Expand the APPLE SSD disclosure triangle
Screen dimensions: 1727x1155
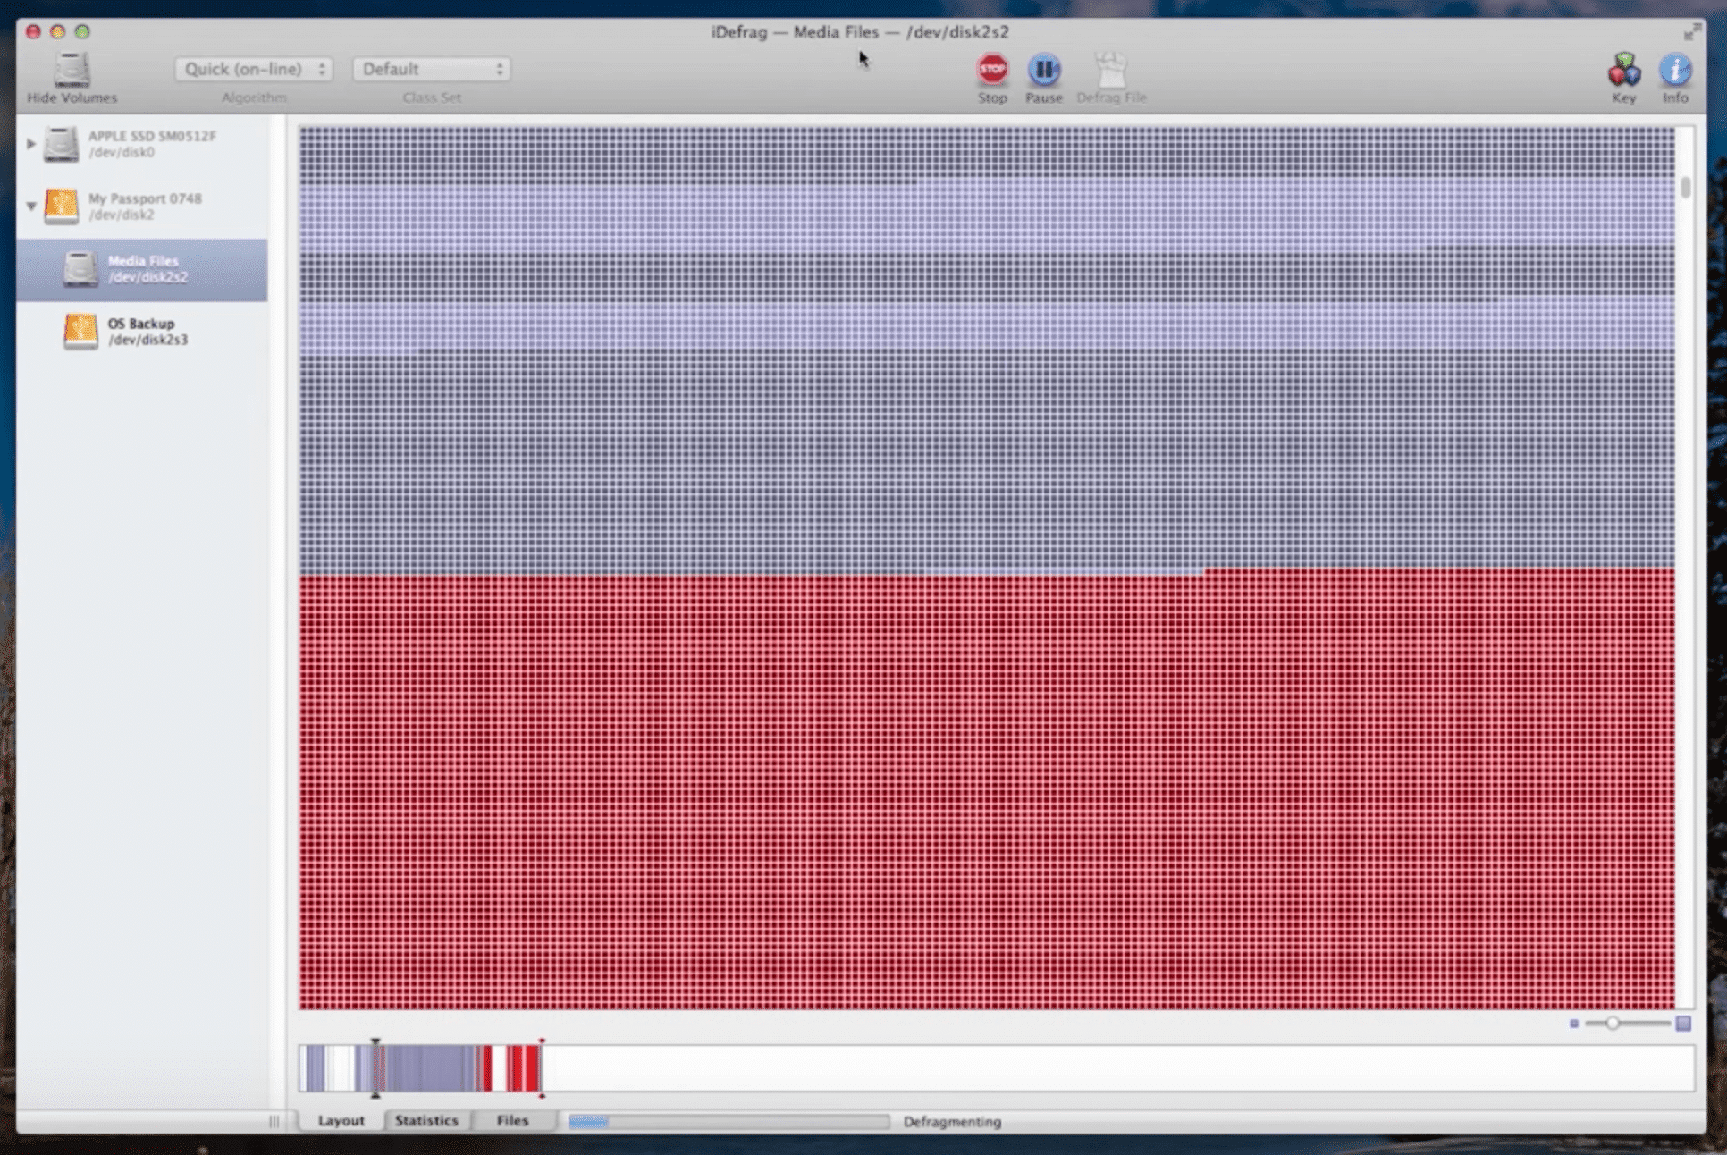click(31, 144)
